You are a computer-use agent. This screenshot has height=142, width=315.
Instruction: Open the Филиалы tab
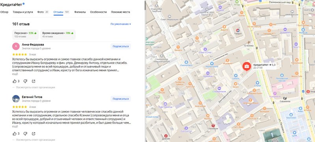coord(80,12)
